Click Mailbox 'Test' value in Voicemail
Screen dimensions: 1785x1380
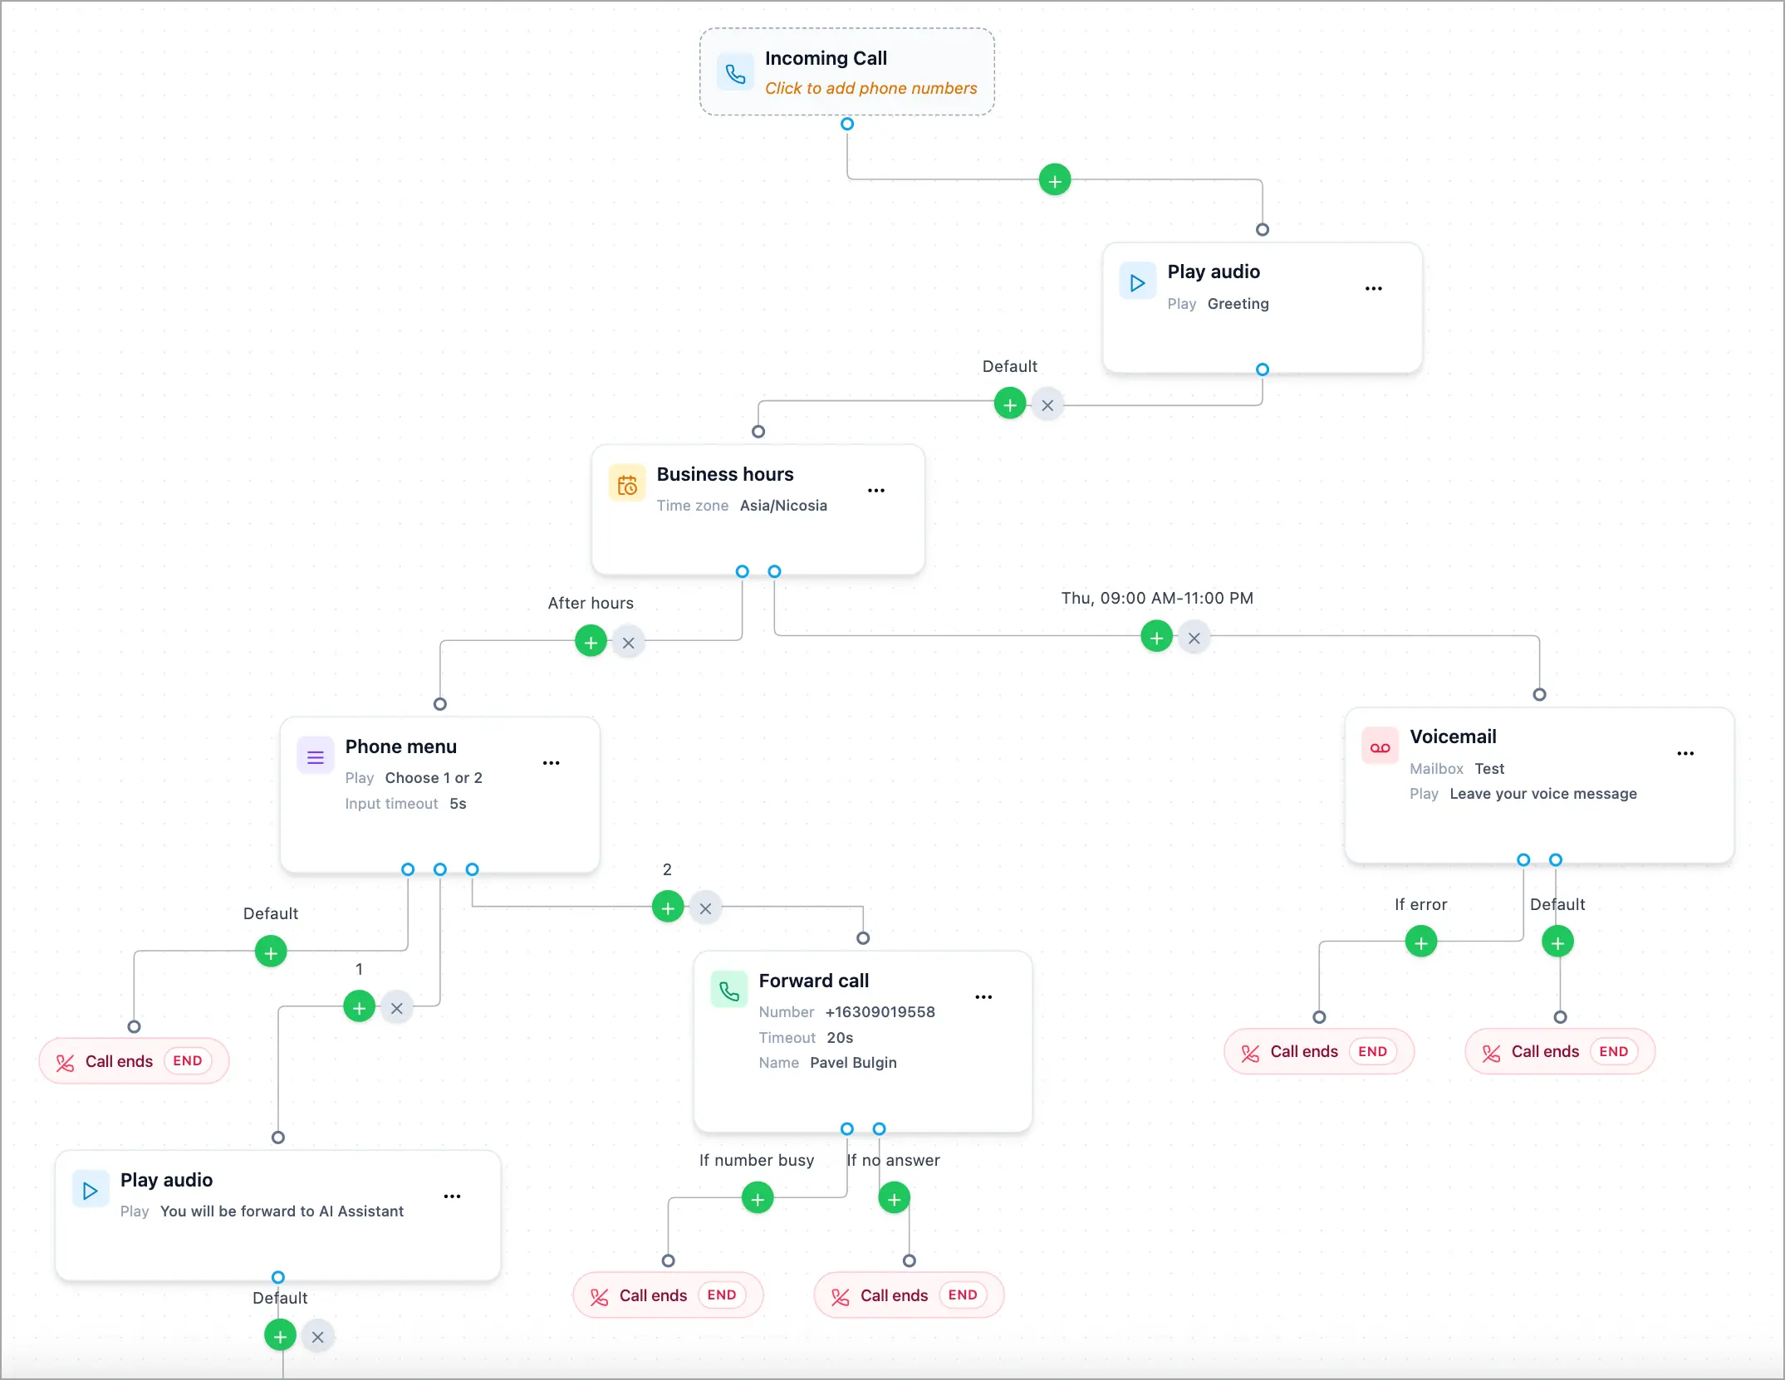click(x=1489, y=769)
